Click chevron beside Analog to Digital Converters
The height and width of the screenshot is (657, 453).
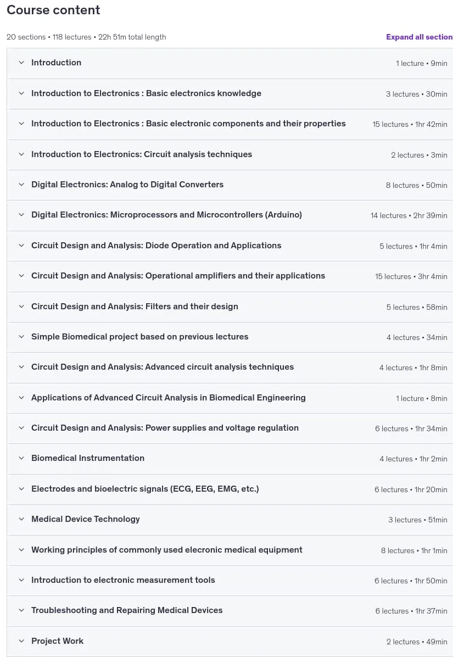tap(21, 185)
